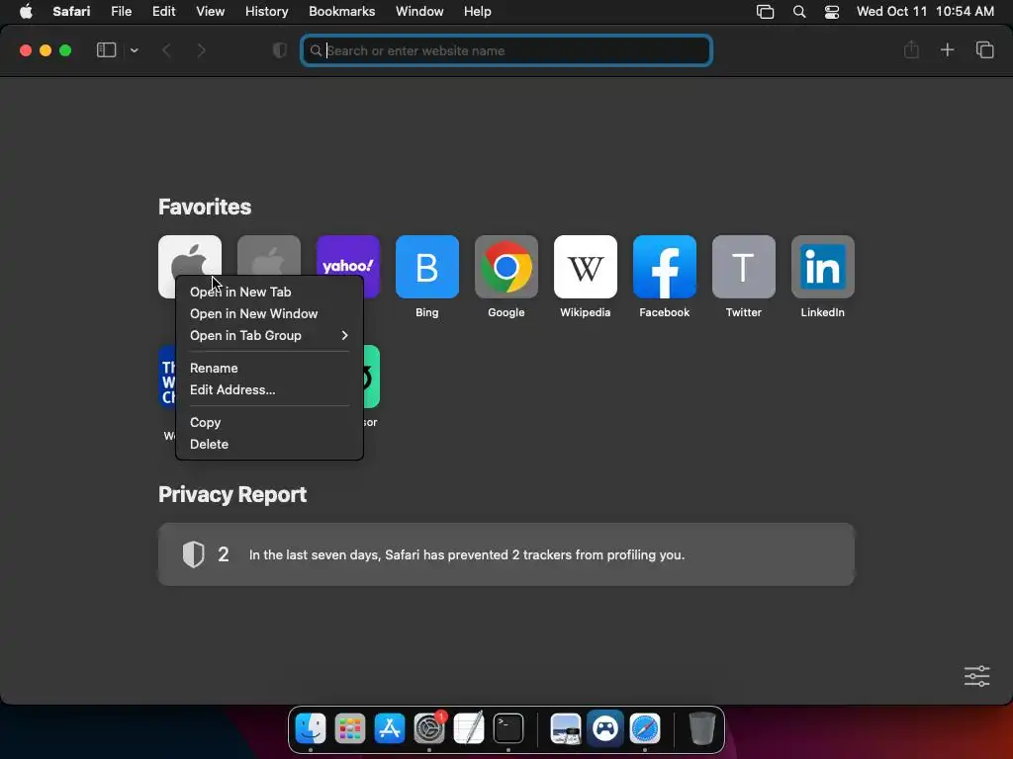Image resolution: width=1013 pixels, height=759 pixels.
Task: Open the Wikipedia favorite tile
Action: pos(586,267)
